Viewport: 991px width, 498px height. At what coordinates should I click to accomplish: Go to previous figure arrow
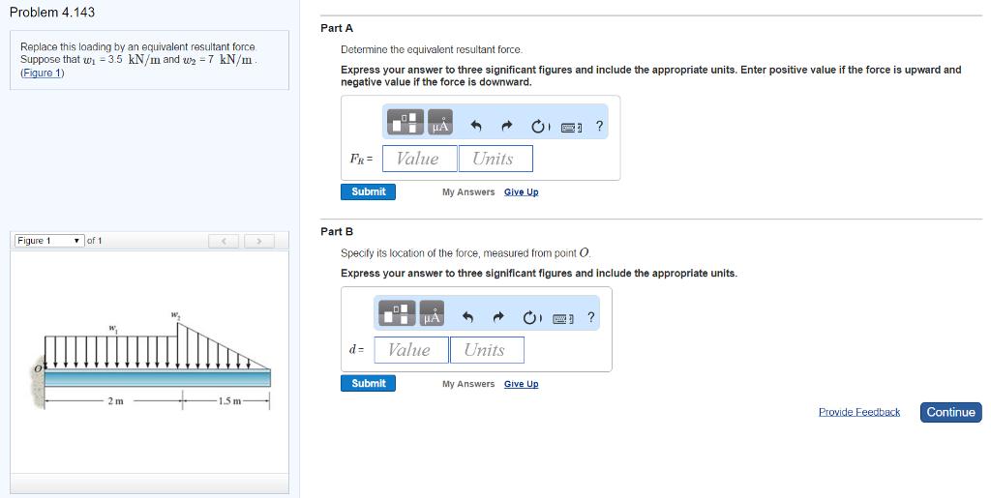pos(224,241)
